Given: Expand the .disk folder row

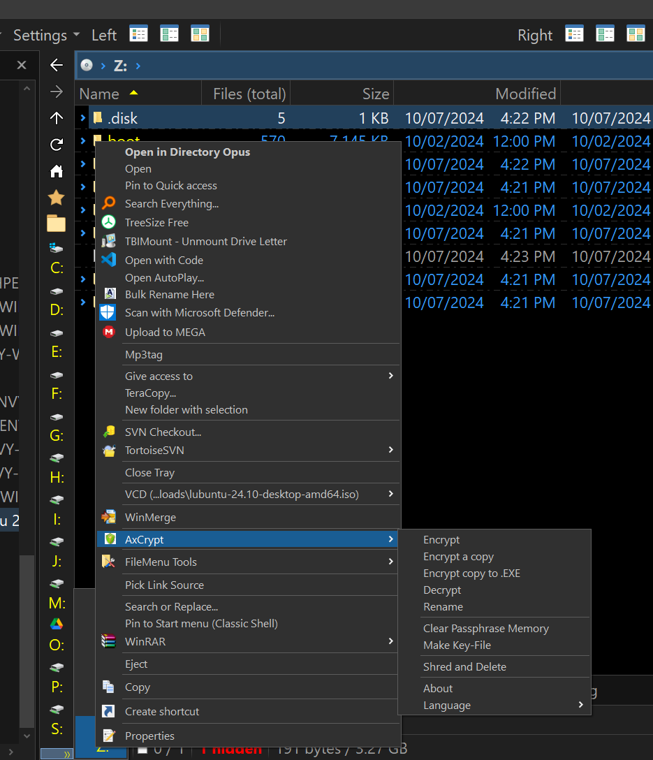Looking at the screenshot, I should [83, 118].
